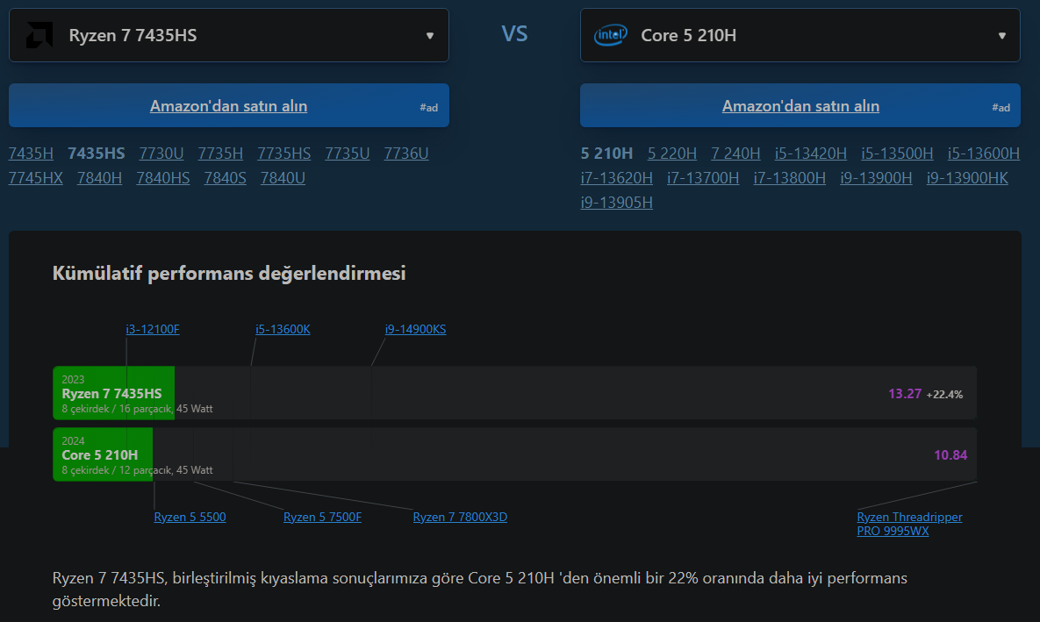Open the 7745HX processor link
The image size is (1040, 622).
pos(36,178)
